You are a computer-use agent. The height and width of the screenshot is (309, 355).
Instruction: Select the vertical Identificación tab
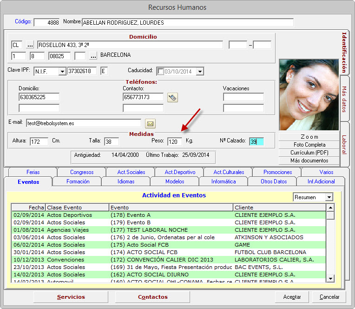[344, 53]
